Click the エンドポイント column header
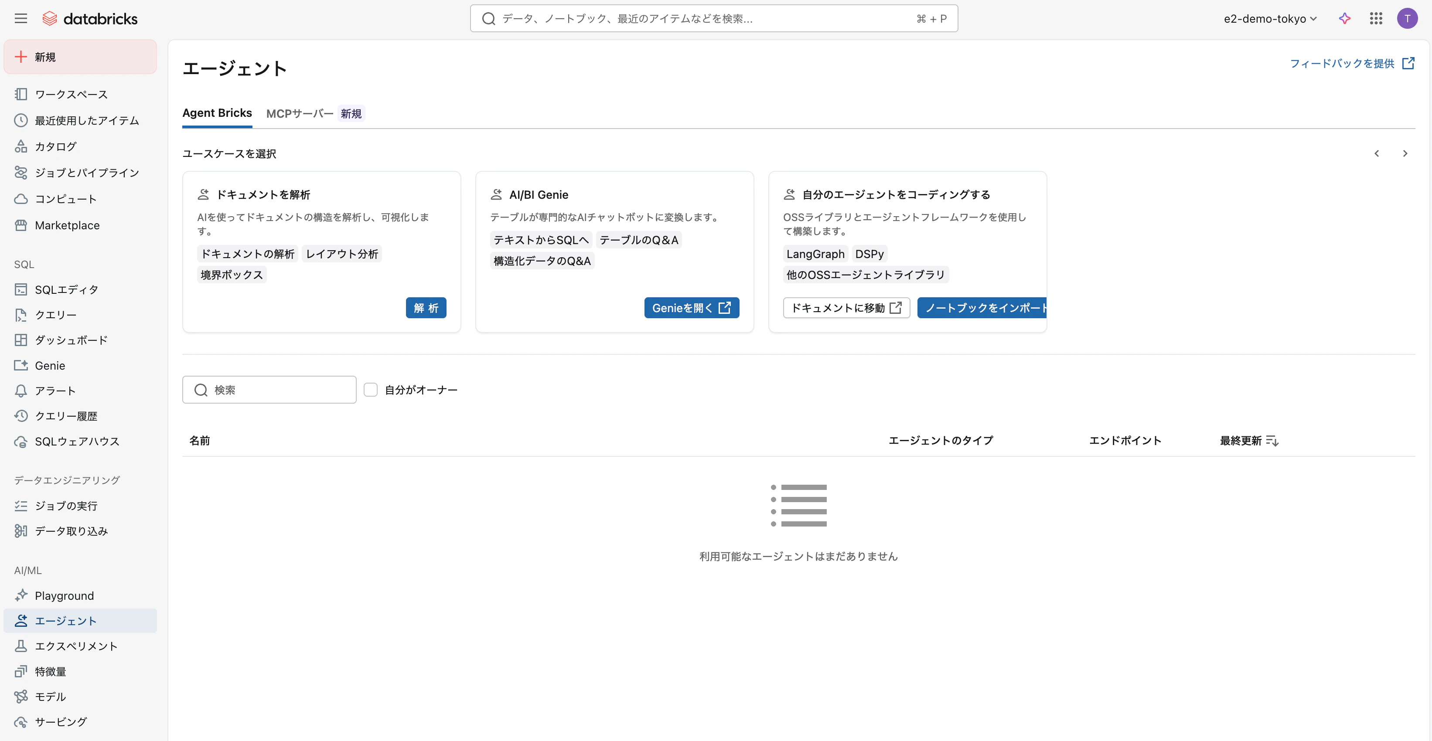Image resolution: width=1432 pixels, height=741 pixels. 1125,440
